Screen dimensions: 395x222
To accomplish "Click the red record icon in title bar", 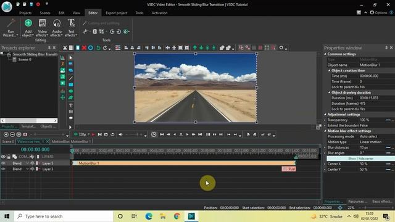I will pos(38,4).
